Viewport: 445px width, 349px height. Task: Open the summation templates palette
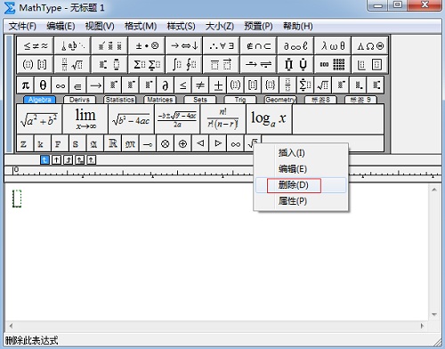(147, 64)
